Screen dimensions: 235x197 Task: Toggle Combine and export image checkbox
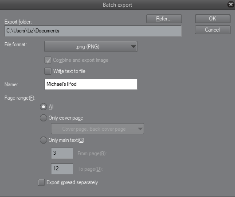pyautogui.click(x=48, y=60)
